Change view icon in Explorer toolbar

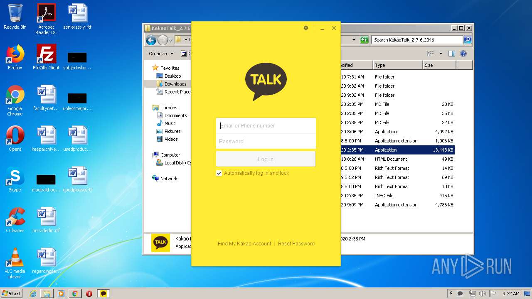coord(431,54)
